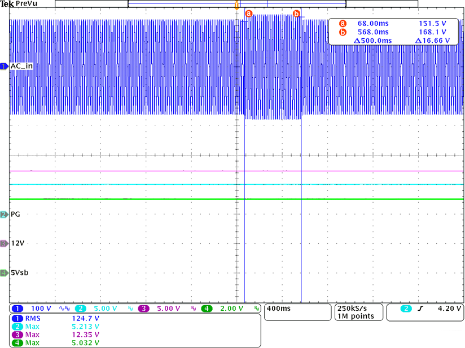Click channel 2 scale value 5.00 V
The height and width of the screenshot is (348, 465).
coord(106,309)
